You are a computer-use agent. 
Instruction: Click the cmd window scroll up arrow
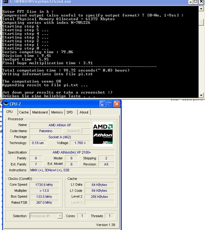[201, 9]
